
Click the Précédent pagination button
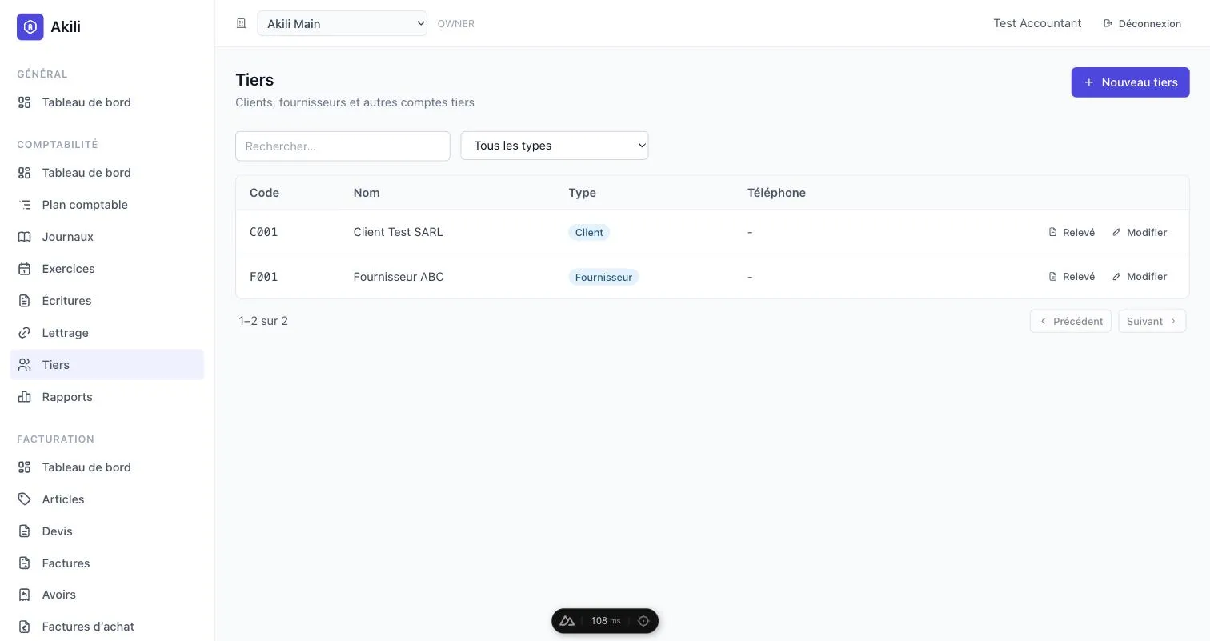tap(1071, 321)
